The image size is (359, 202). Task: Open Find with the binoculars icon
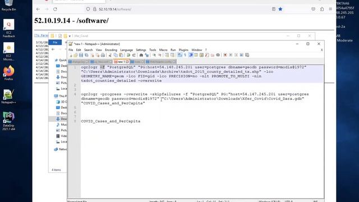point(141,55)
